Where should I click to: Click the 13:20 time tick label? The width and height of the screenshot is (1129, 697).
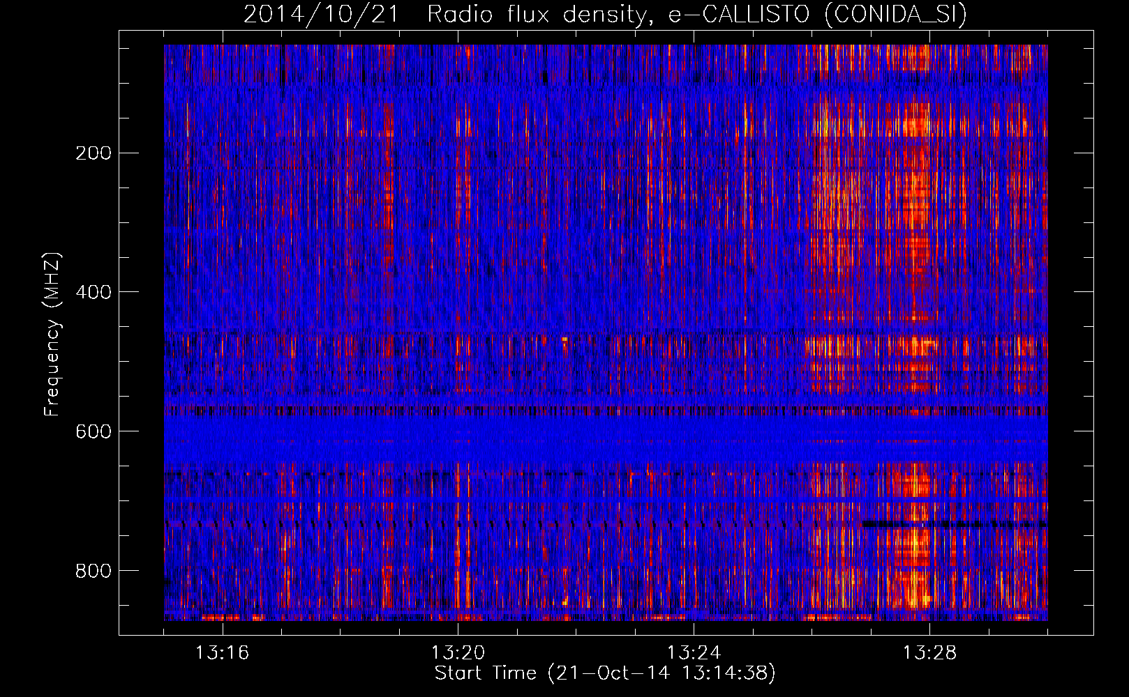tap(458, 653)
